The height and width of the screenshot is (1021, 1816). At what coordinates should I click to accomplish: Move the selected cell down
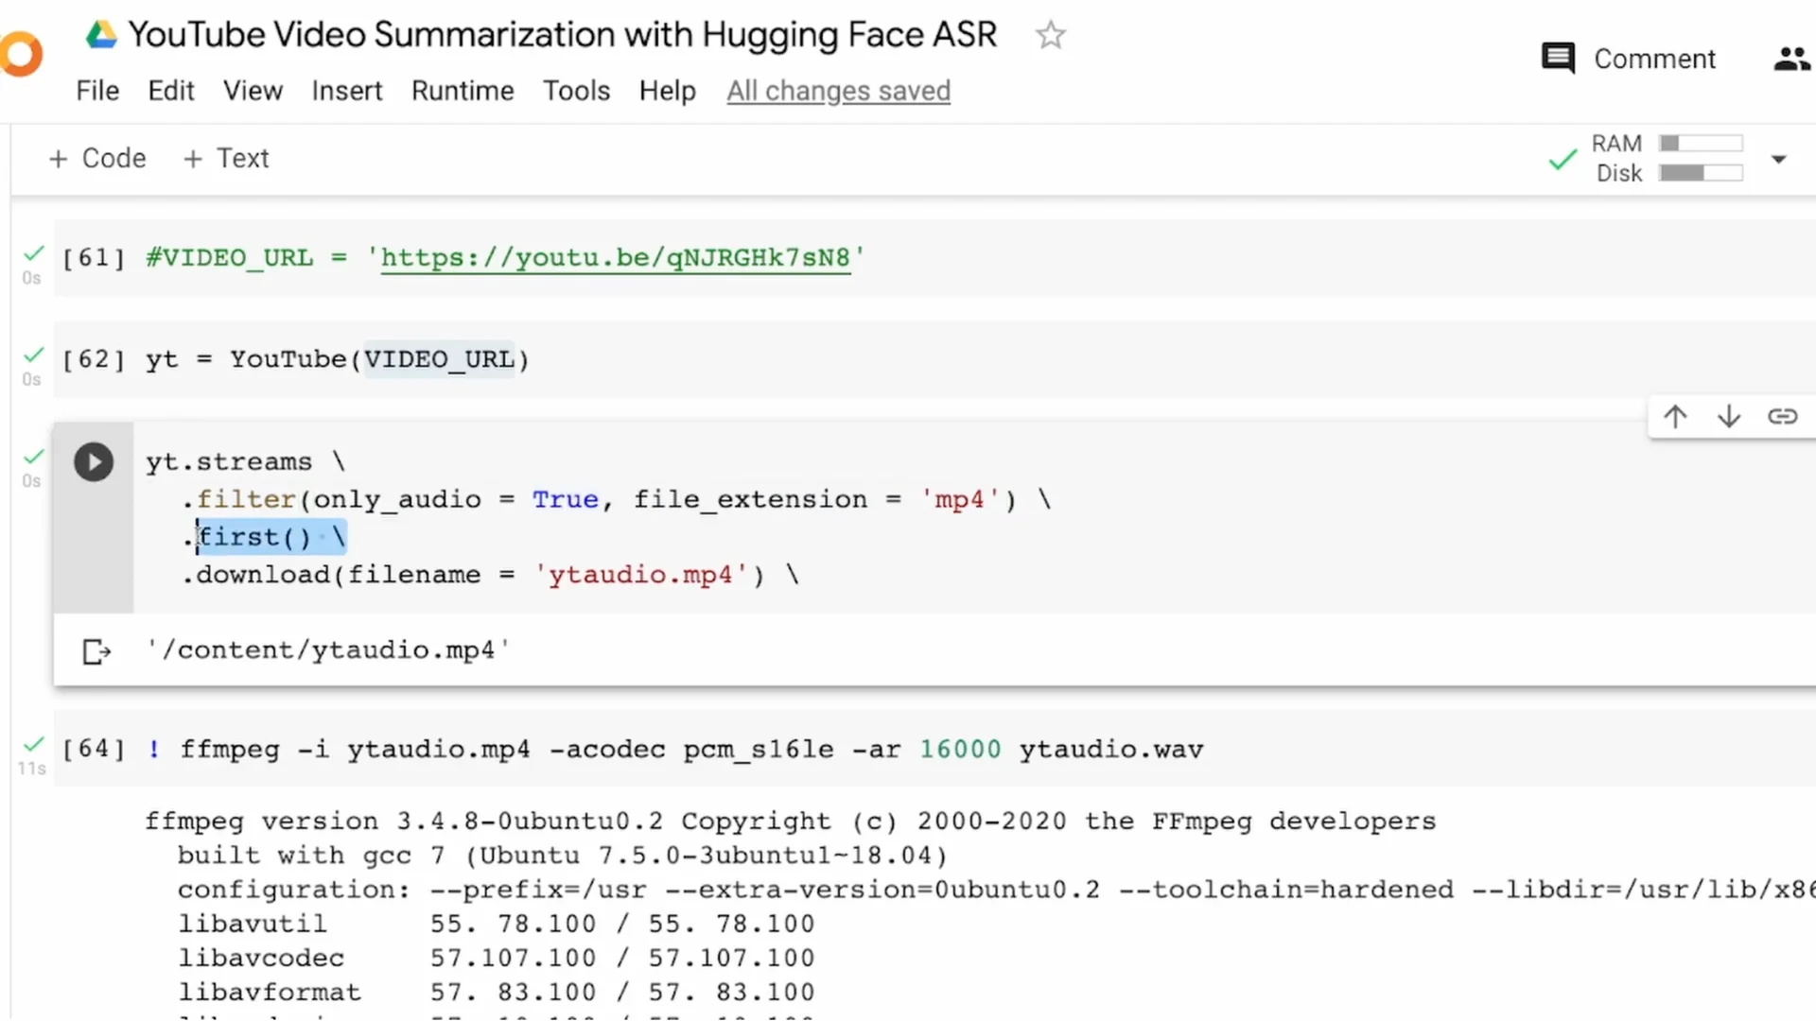point(1728,416)
